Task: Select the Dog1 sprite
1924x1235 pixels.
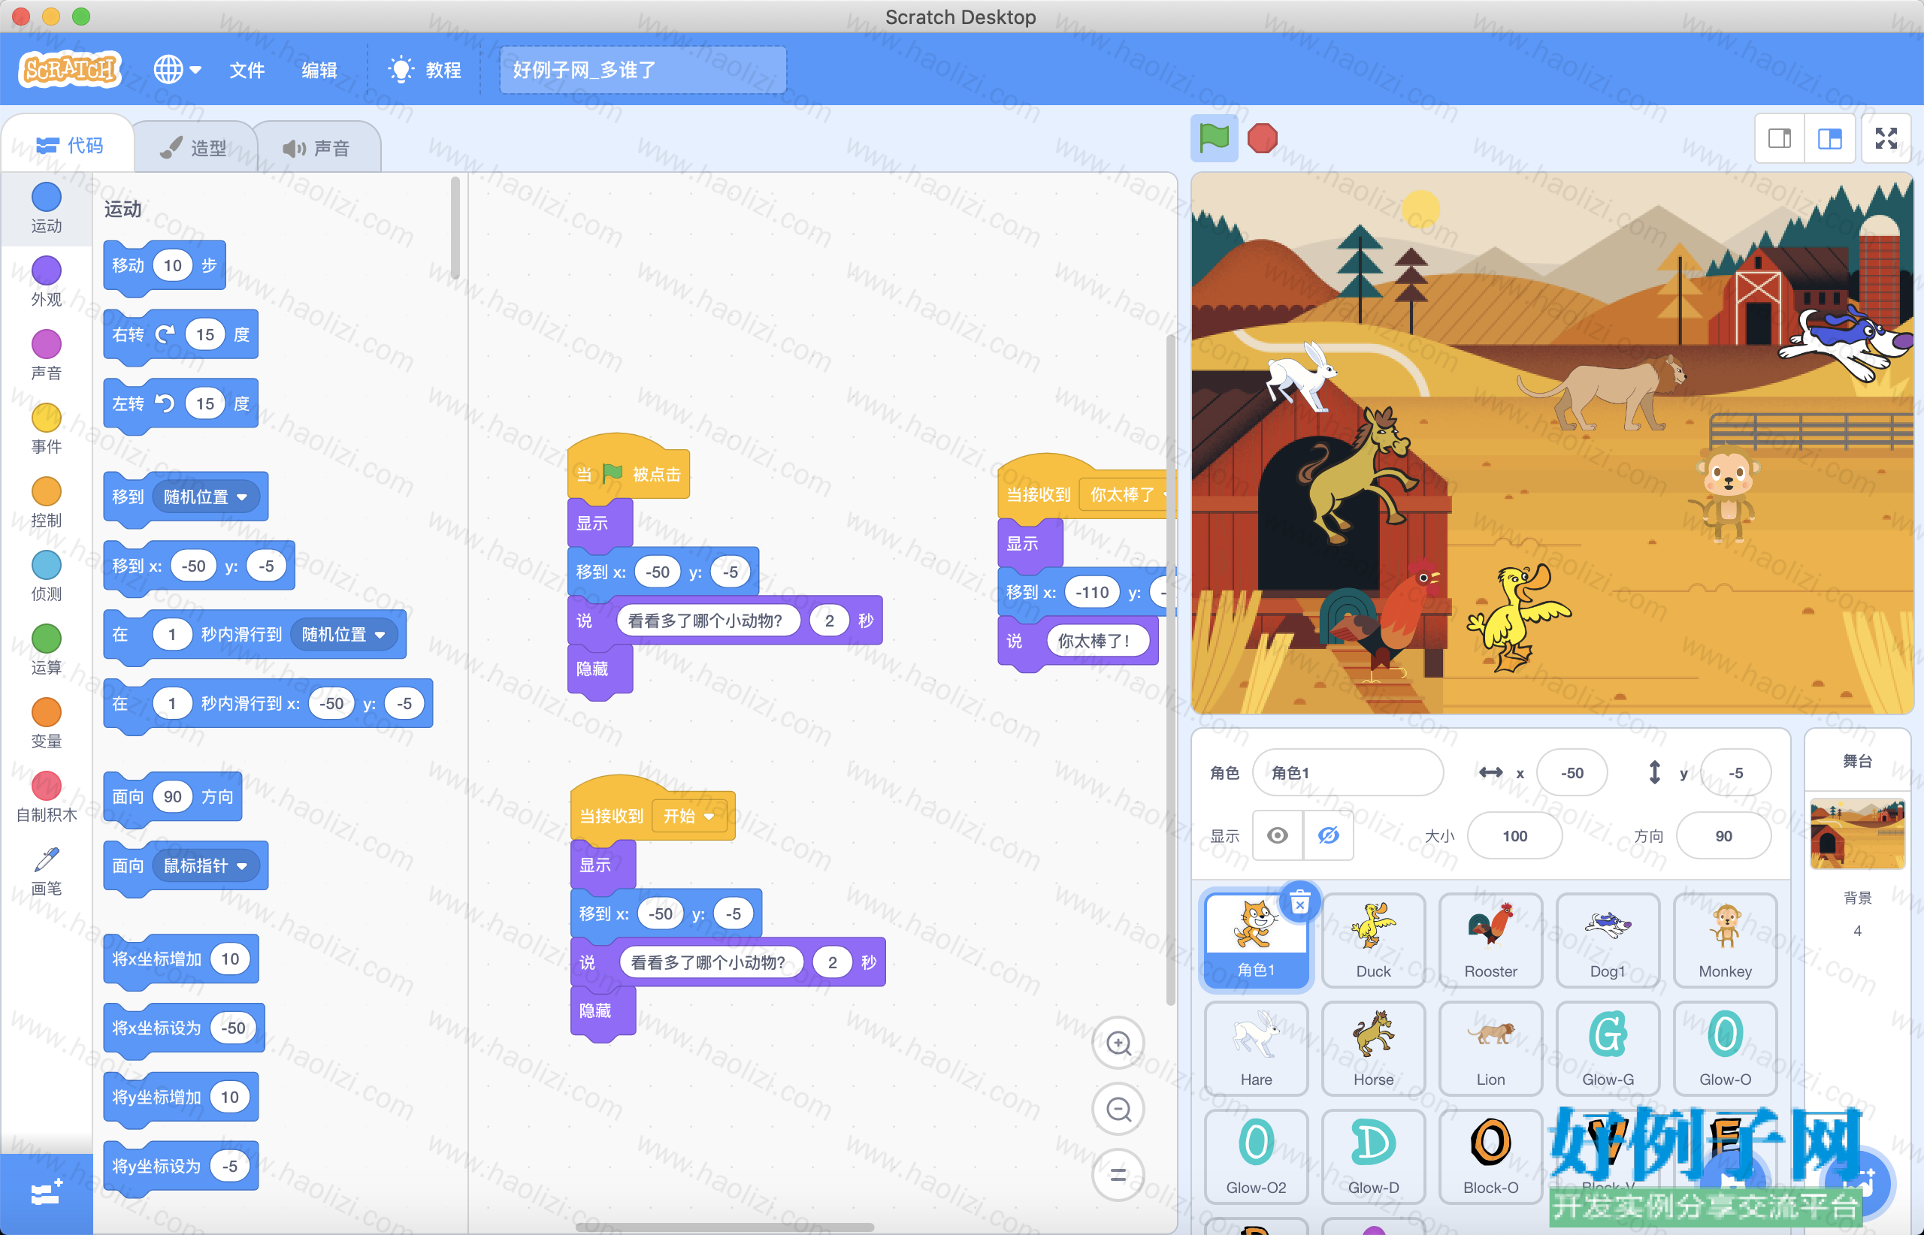Action: click(1608, 941)
